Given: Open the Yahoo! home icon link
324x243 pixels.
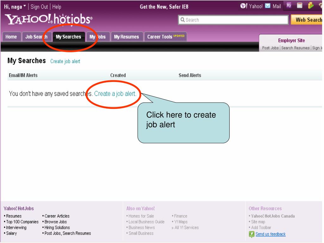Looking at the screenshot, I should click(244, 6).
